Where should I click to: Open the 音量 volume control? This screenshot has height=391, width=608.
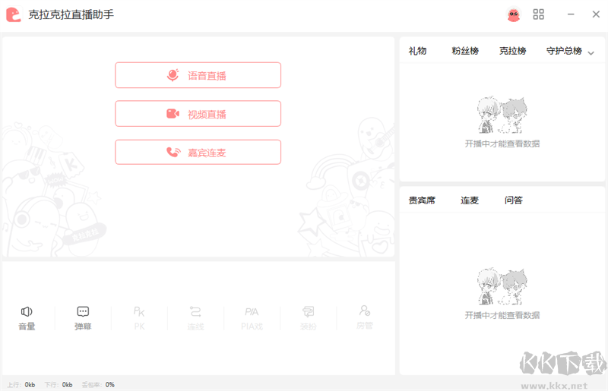(27, 318)
